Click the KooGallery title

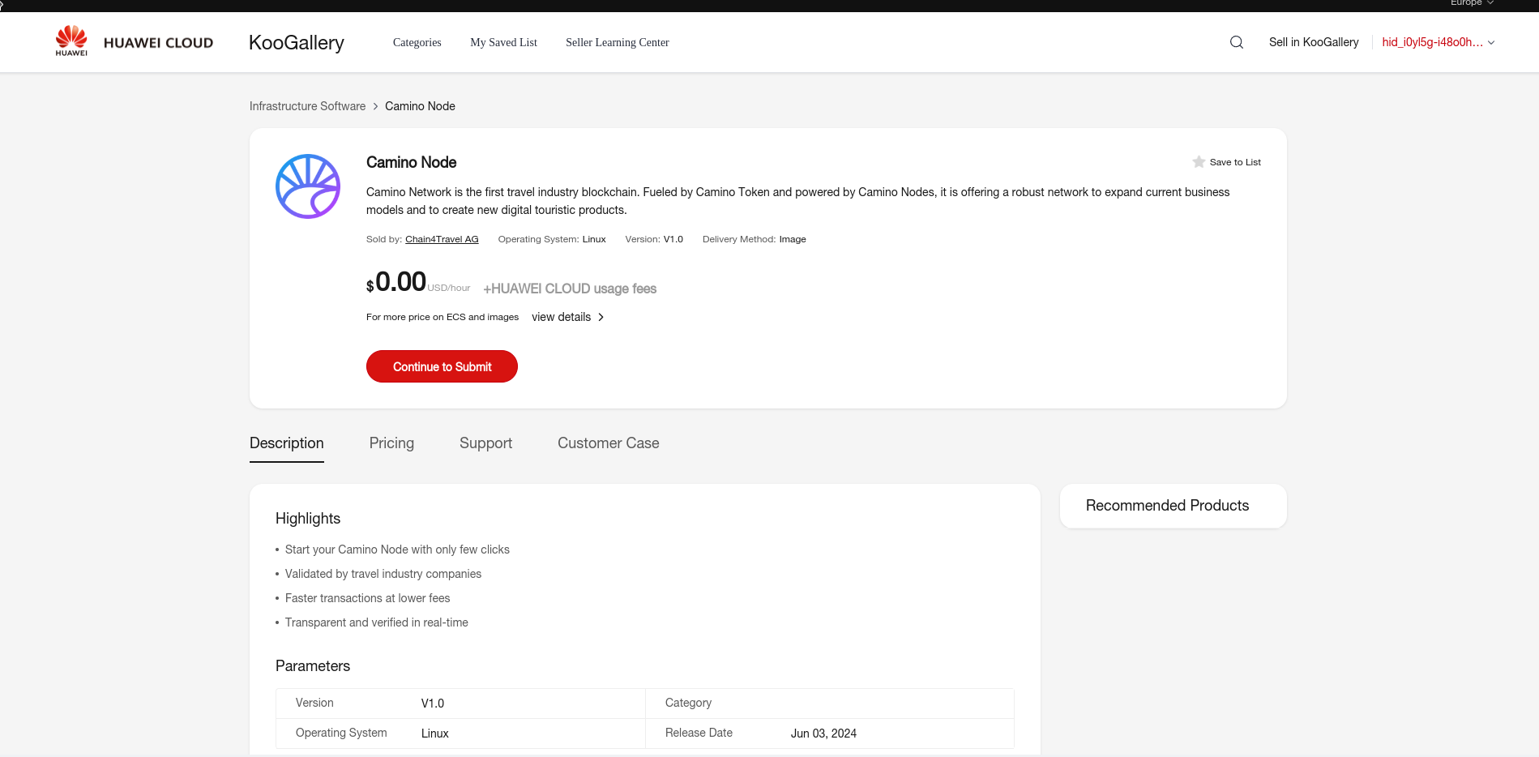coord(296,42)
